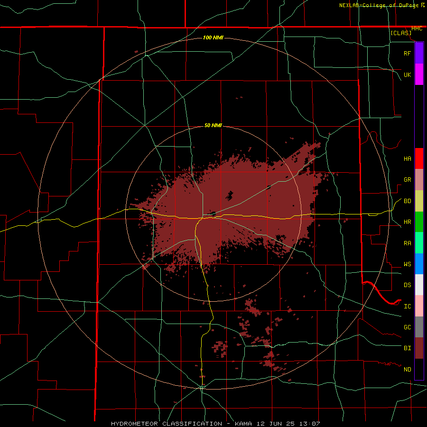This screenshot has width=427, height=427.
Task: Click the HA legend label
Action: pyautogui.click(x=407, y=158)
